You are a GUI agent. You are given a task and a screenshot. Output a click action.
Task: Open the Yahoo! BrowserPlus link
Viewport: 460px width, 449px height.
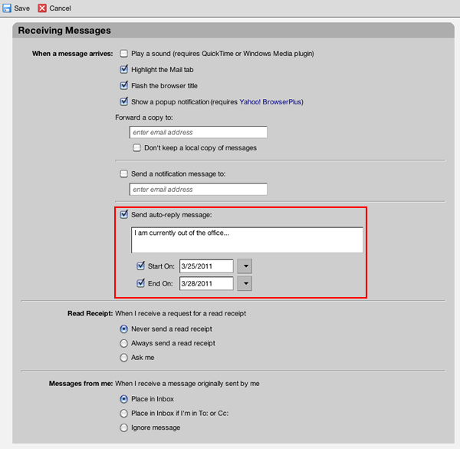[270, 102]
